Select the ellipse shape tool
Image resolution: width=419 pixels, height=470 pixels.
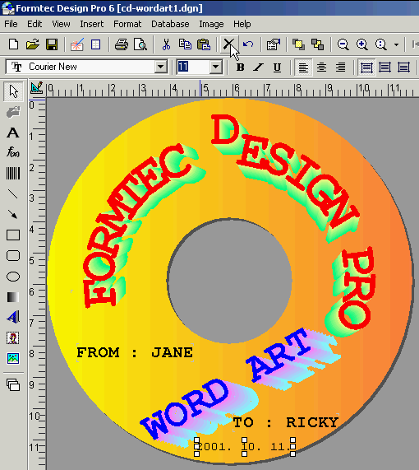click(x=13, y=277)
